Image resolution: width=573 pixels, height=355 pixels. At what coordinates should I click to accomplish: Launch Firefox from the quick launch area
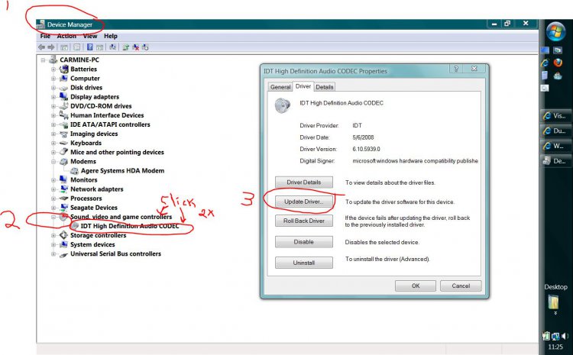click(x=558, y=63)
